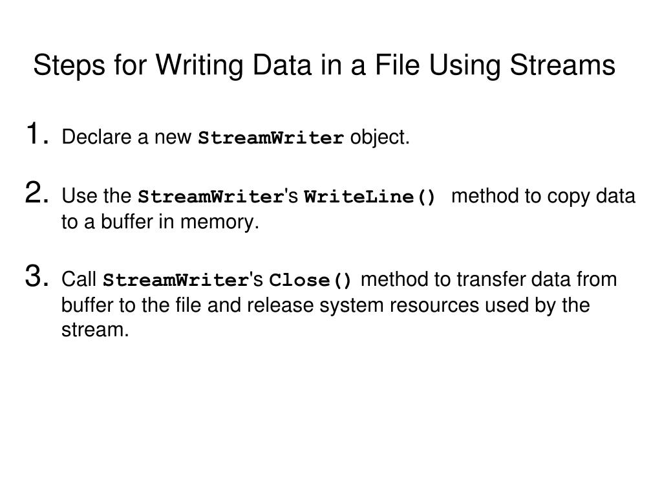
Task: Select list number 1 marker
Action: point(37,133)
